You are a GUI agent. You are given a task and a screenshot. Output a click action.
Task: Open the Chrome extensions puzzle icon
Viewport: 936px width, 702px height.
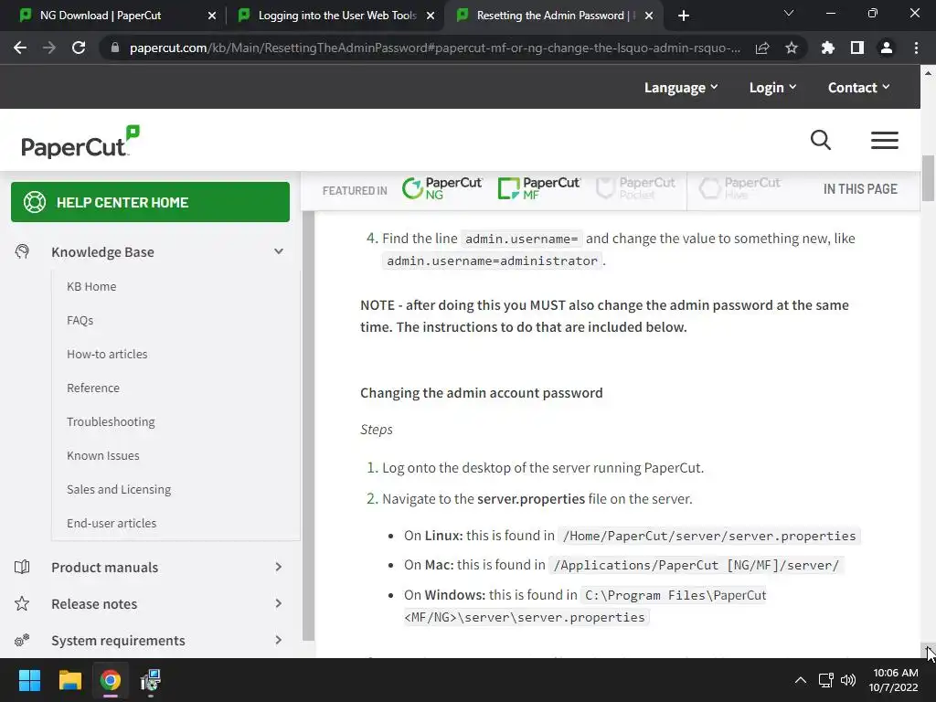(x=827, y=48)
